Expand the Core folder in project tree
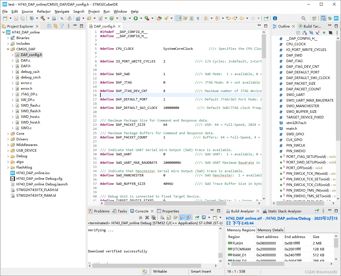This screenshot has height=276, width=341. coord(8,134)
